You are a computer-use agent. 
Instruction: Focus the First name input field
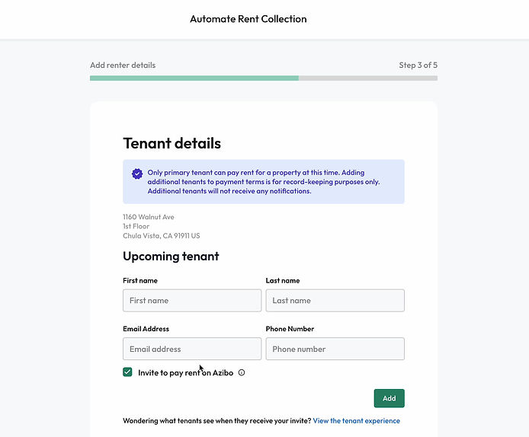point(192,300)
